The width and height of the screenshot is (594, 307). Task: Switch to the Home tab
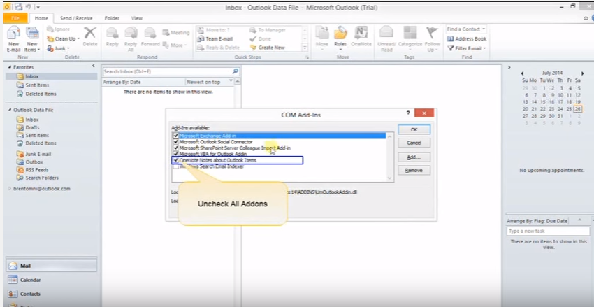click(41, 17)
